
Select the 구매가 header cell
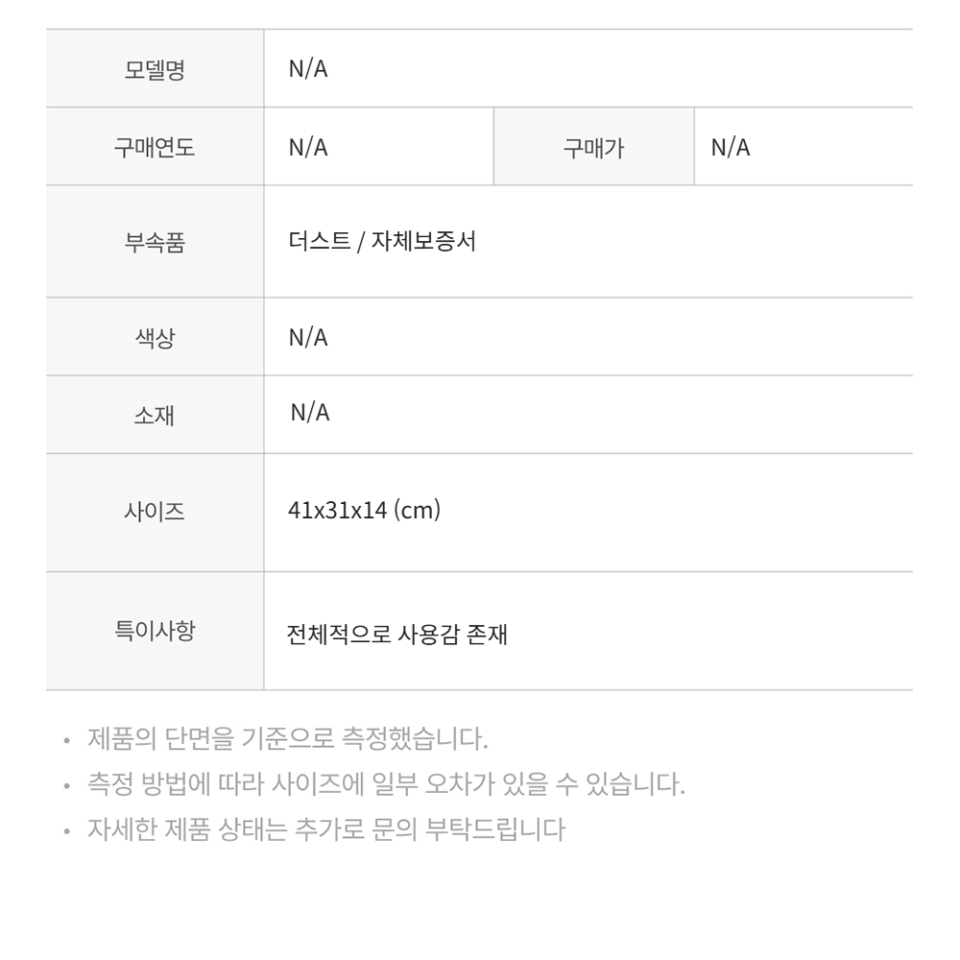pyautogui.click(x=593, y=147)
